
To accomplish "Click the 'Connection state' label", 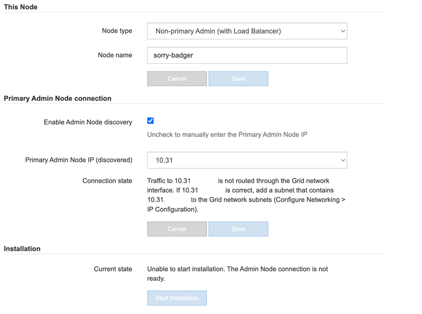I will tap(107, 181).
